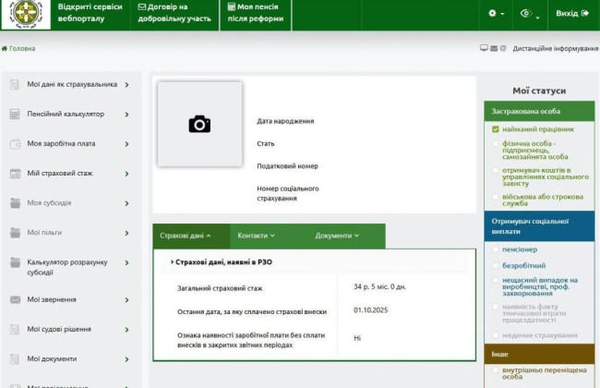Toggle фізична особа - підприємець checkbox
Screen dimensions: 600x388
point(496,143)
